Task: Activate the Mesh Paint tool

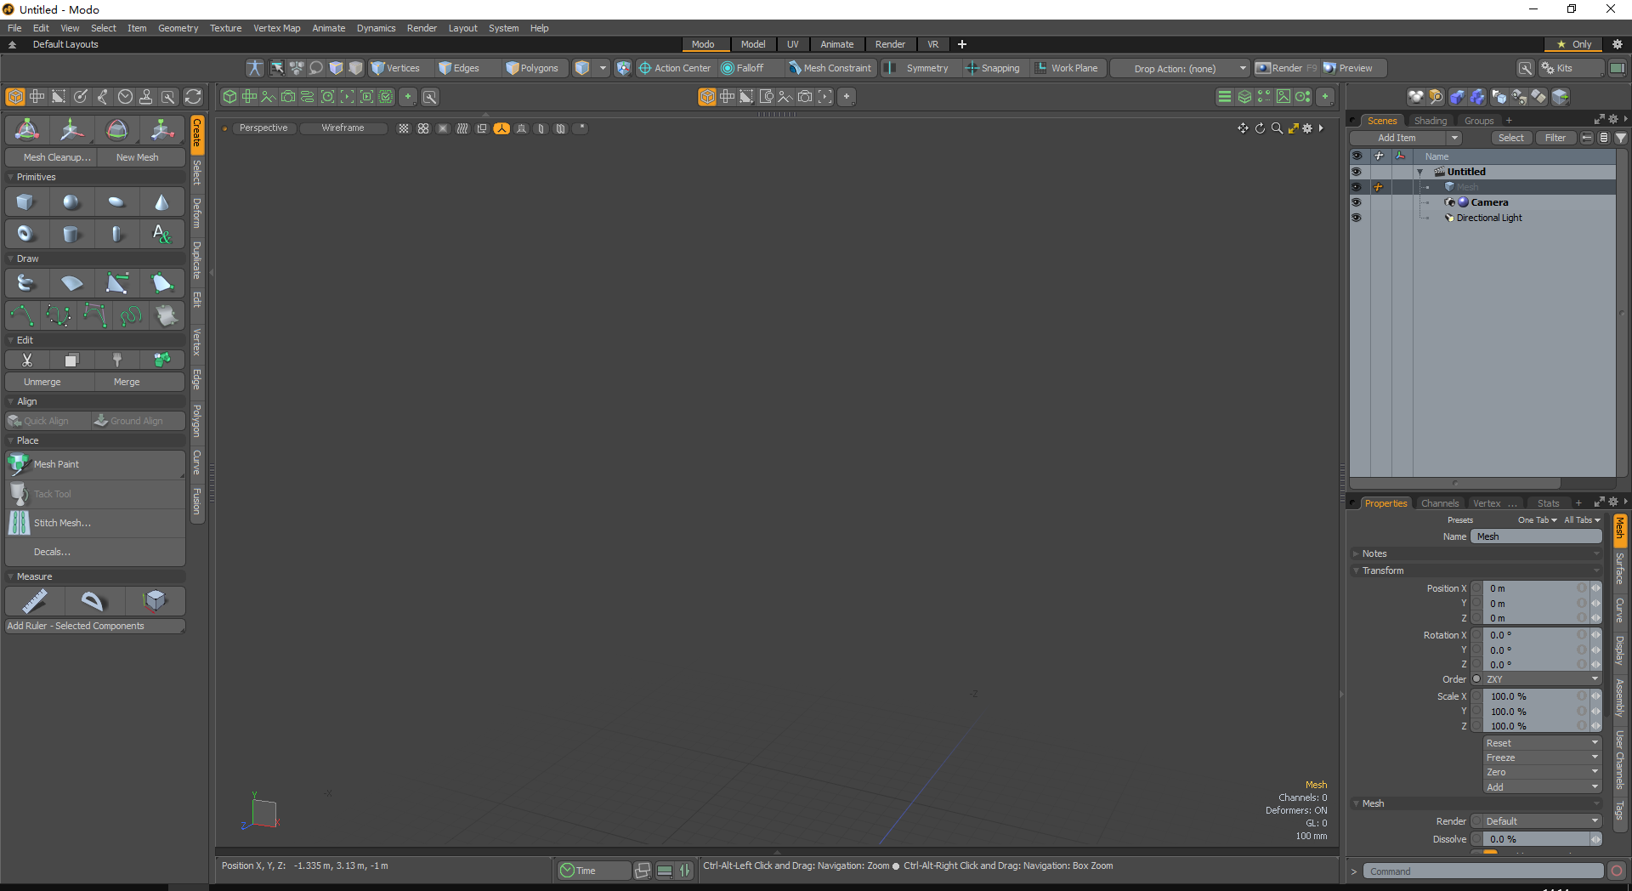Action: (55, 464)
